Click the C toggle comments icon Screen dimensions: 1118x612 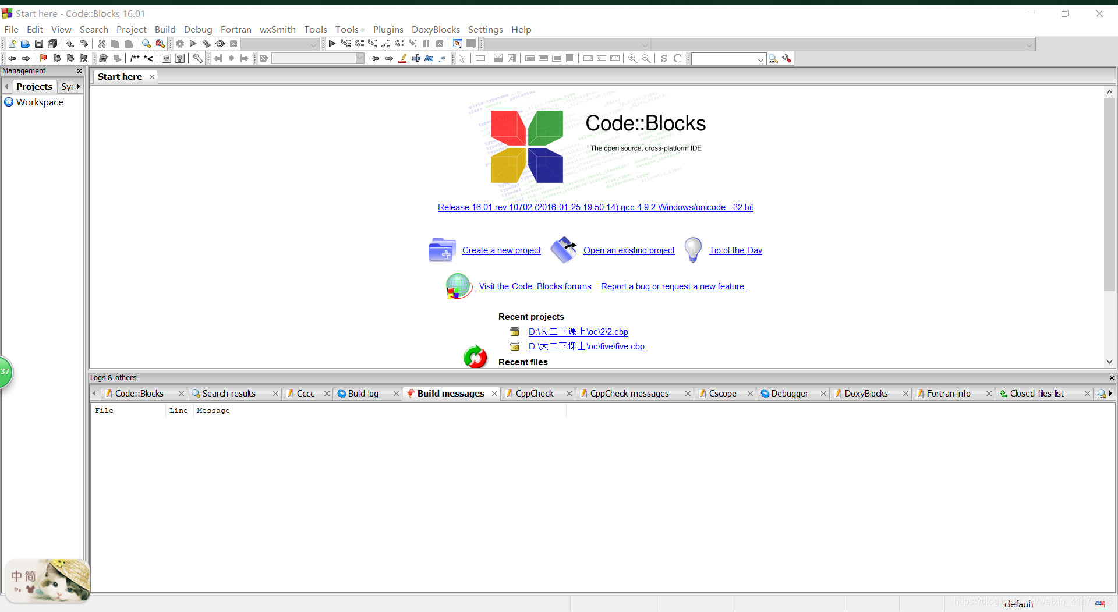point(677,58)
